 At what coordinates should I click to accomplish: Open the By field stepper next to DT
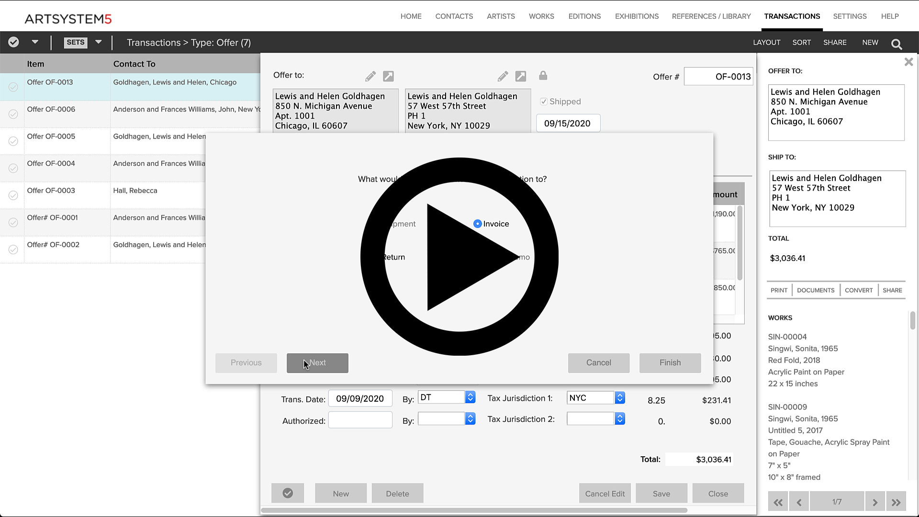[x=471, y=397]
